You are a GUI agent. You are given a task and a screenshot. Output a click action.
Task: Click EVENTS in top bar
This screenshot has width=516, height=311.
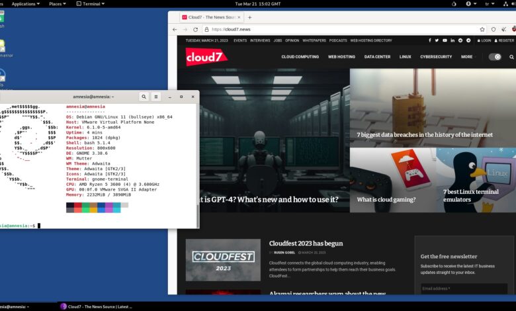[240, 40]
